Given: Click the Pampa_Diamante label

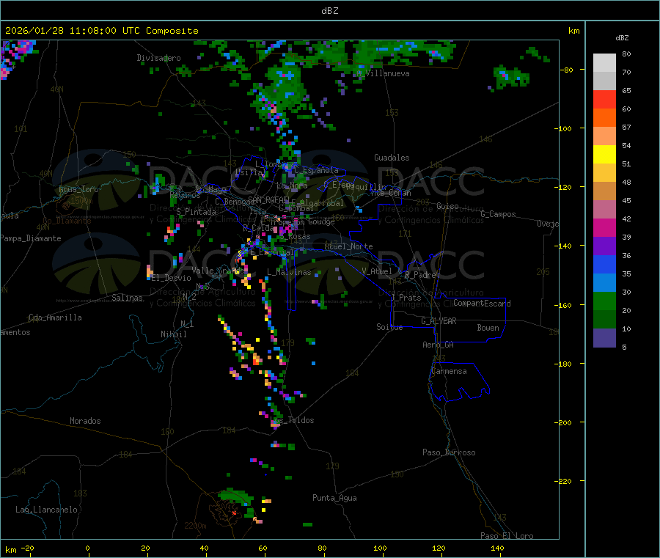Looking at the screenshot, I should click(31, 238).
